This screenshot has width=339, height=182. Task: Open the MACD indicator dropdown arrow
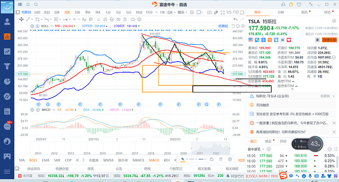click(54, 110)
